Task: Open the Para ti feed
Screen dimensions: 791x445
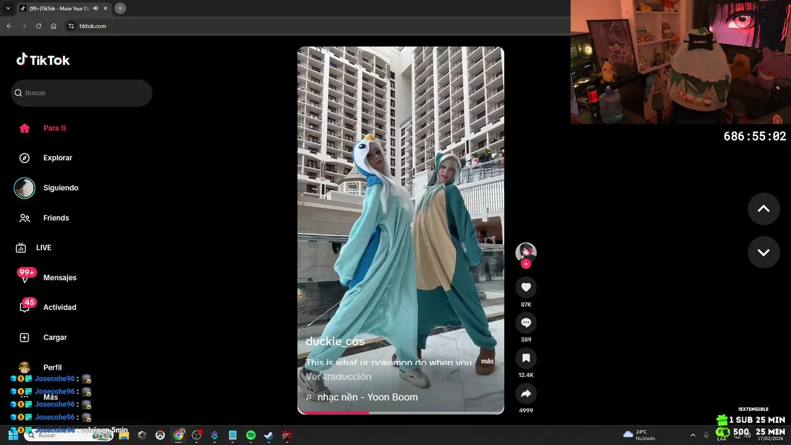Action: 54,128
